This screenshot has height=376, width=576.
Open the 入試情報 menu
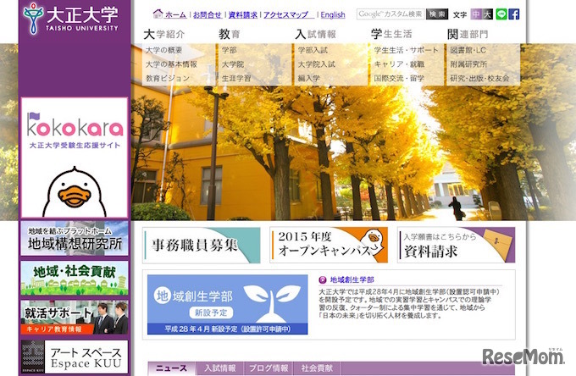(316, 34)
